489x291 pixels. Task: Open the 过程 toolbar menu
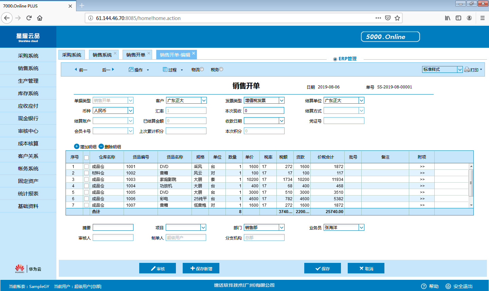(173, 70)
